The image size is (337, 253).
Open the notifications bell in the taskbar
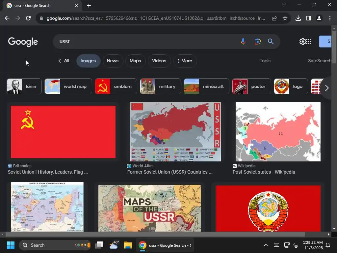coord(328,245)
